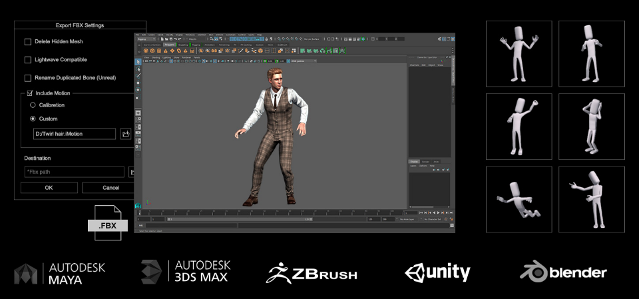
Task: Confirm export with the OK button
Action: tap(49, 188)
